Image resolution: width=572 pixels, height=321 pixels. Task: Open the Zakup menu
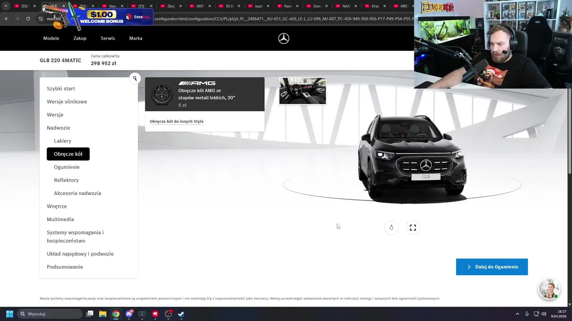coord(80,38)
